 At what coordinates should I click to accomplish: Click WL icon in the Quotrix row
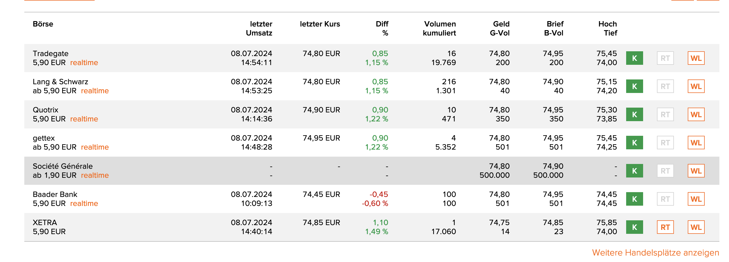[x=696, y=114]
